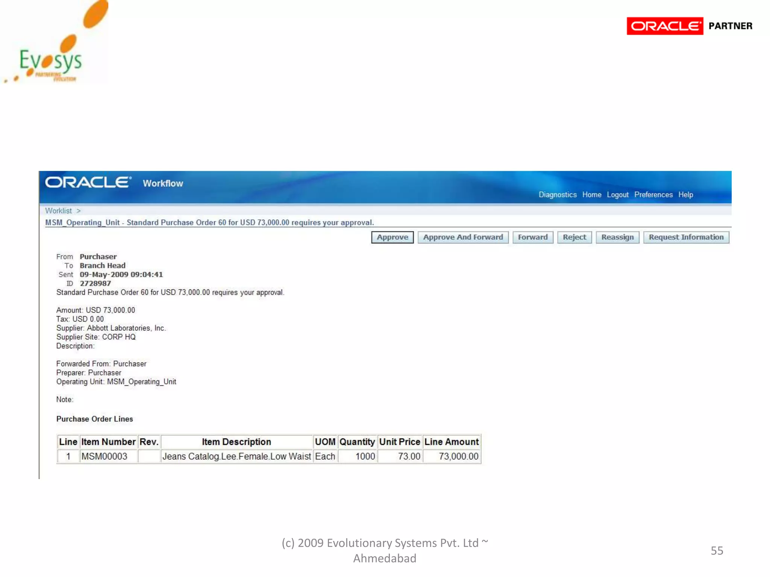Reject the purchase order

coord(574,237)
